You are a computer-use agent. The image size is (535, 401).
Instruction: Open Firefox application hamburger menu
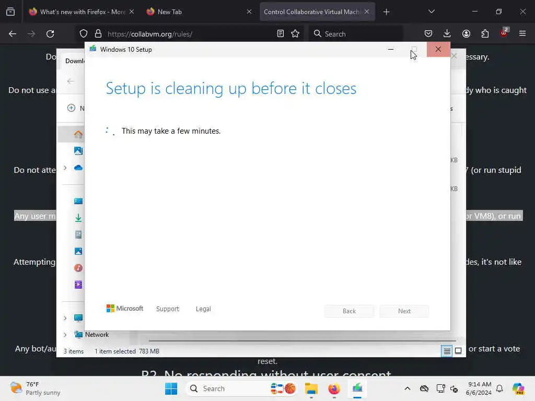tap(522, 34)
